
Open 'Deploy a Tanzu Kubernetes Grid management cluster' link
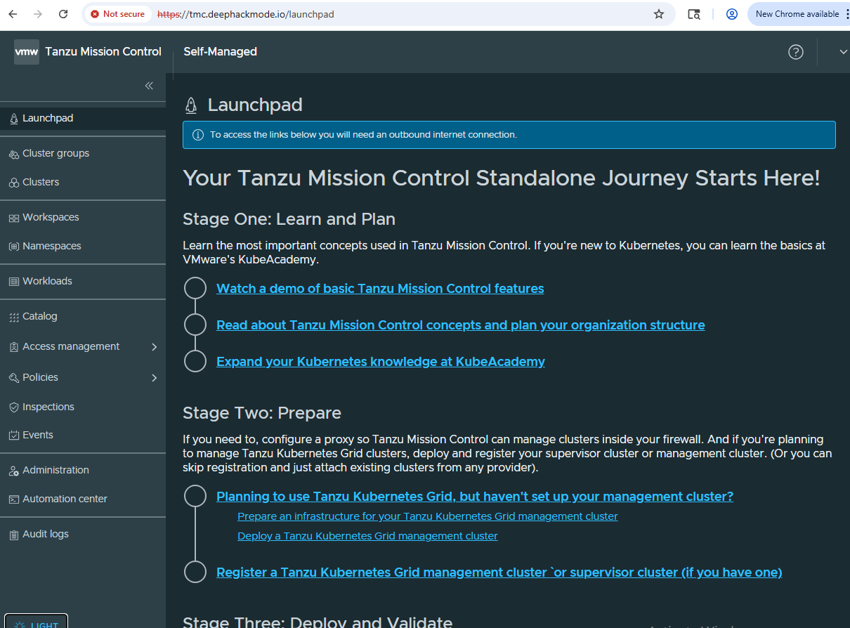point(367,536)
